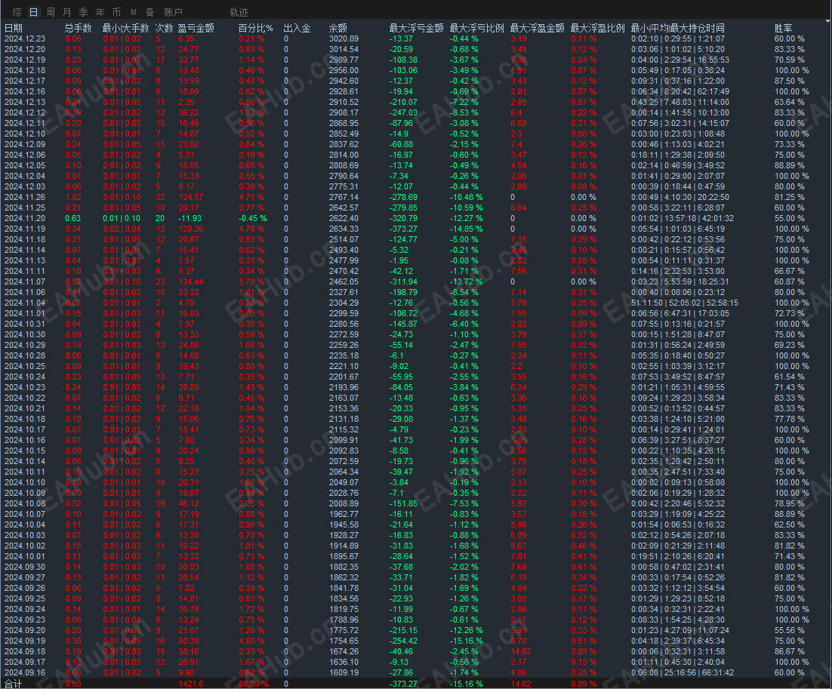Screen dimensions: 832x689
Task: Click the 2024.11.26 date cell
Action: (25, 197)
